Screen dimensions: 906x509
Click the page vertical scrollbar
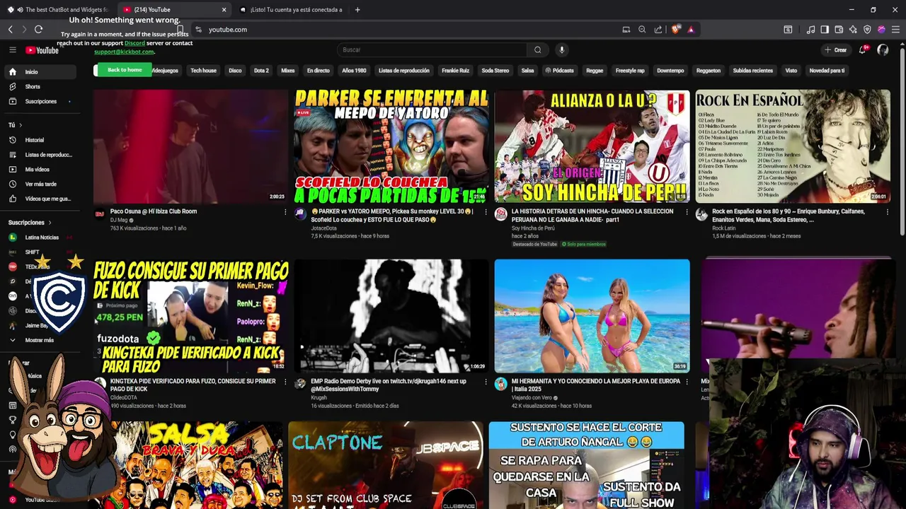click(x=902, y=141)
